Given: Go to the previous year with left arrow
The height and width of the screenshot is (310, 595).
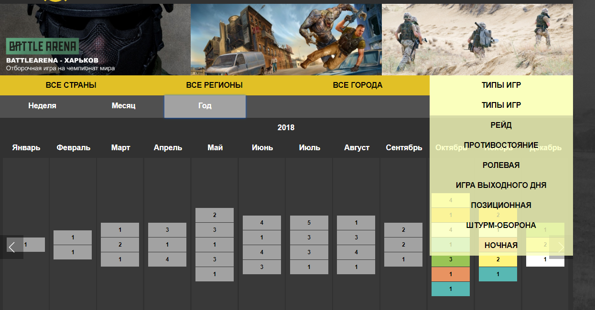Looking at the screenshot, I should click(x=12, y=247).
